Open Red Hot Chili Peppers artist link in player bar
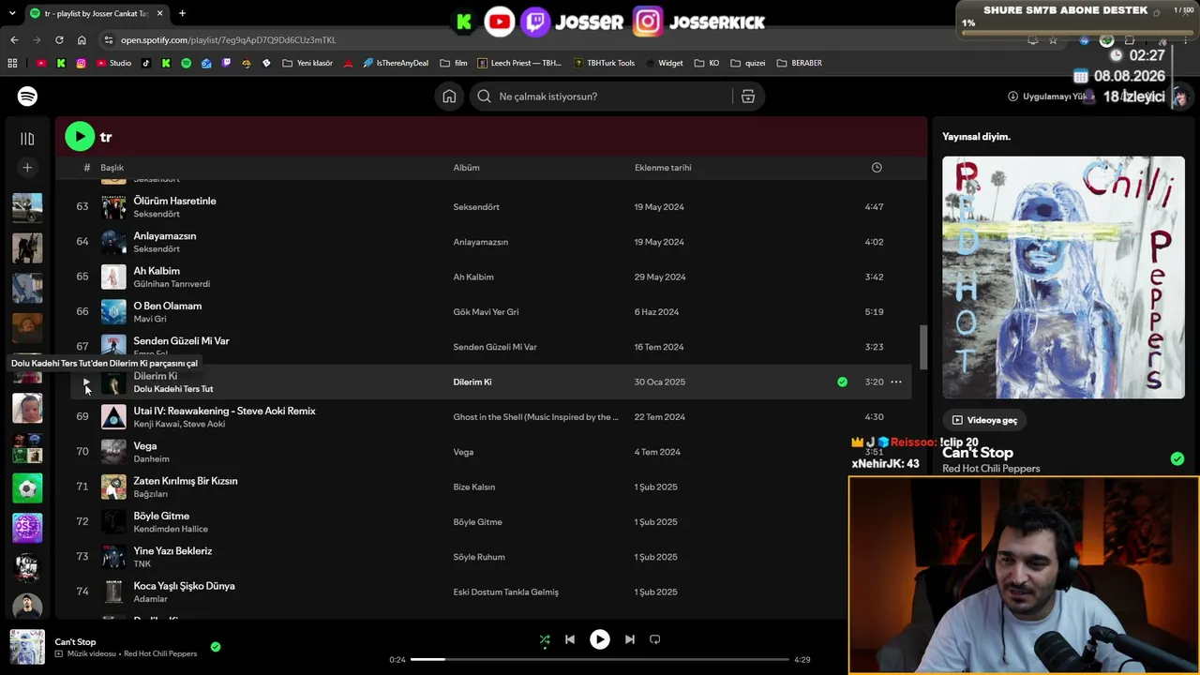Screen dimensions: 1200x675 click(160, 653)
